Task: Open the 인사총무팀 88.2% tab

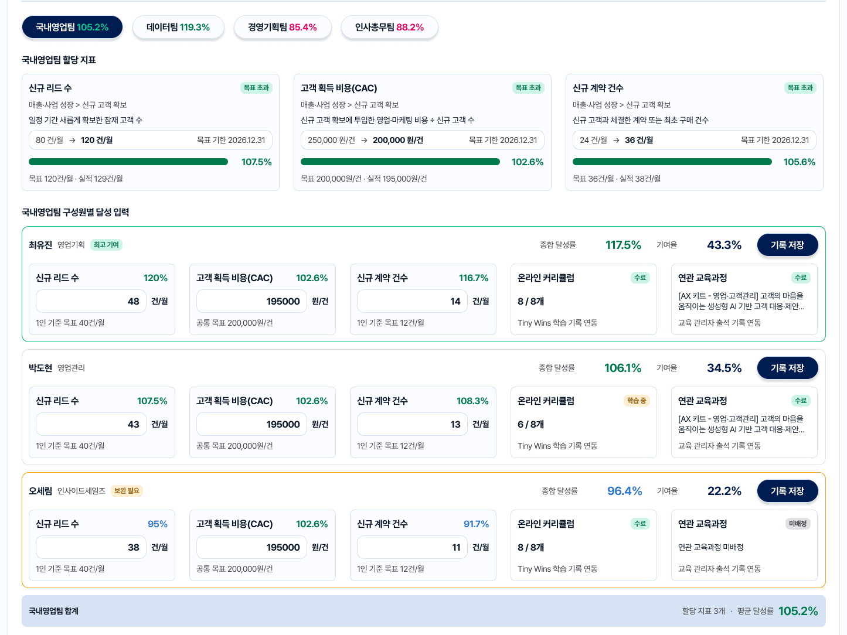Action: coord(390,27)
